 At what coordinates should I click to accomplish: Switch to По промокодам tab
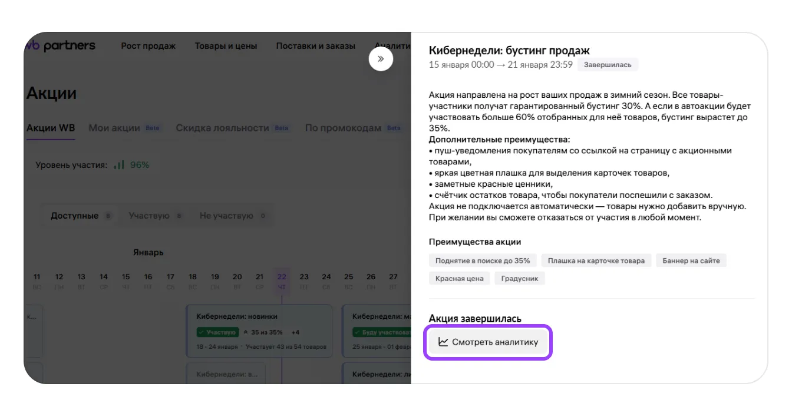(x=342, y=128)
